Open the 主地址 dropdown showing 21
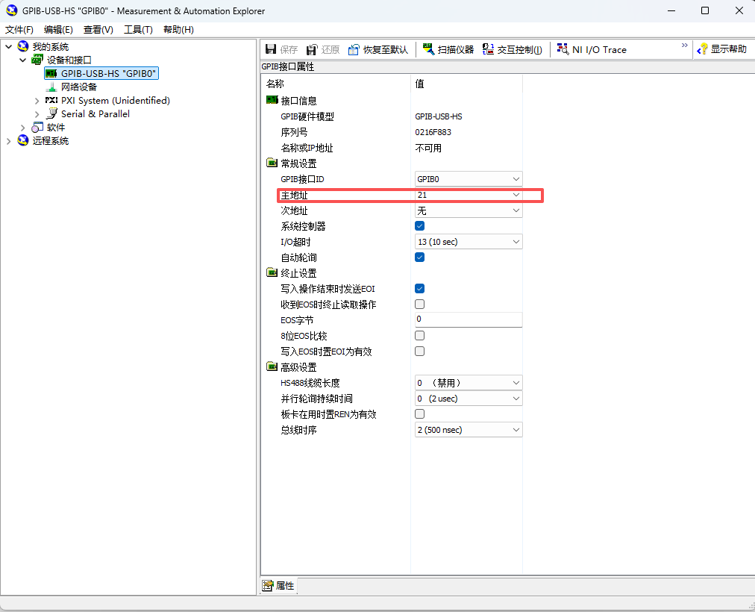Viewport: 755px width, 612px height. pos(469,195)
